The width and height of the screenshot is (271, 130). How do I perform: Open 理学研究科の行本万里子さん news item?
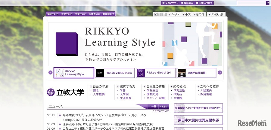[x=107, y=124]
